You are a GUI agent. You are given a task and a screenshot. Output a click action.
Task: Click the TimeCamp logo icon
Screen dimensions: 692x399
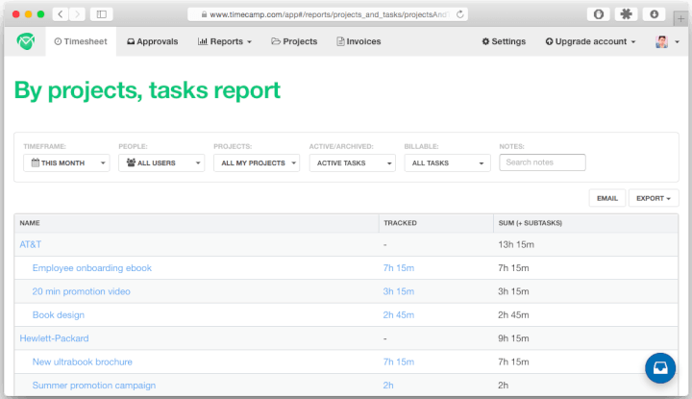25,41
